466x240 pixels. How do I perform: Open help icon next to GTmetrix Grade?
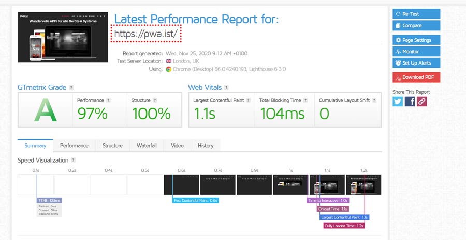pyautogui.click(x=71, y=88)
